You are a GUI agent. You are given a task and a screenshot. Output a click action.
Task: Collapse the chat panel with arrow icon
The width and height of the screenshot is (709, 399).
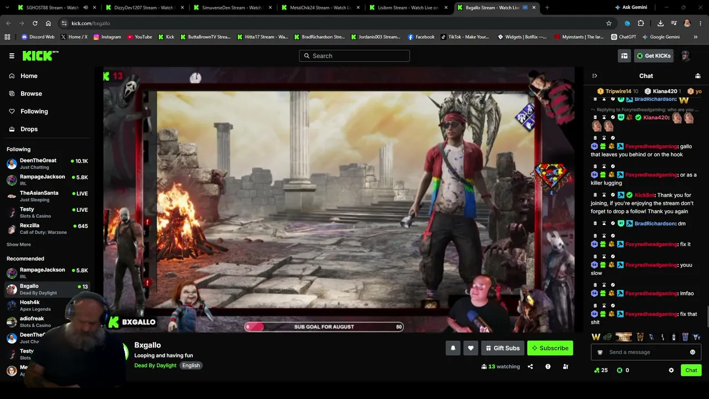[x=594, y=76]
